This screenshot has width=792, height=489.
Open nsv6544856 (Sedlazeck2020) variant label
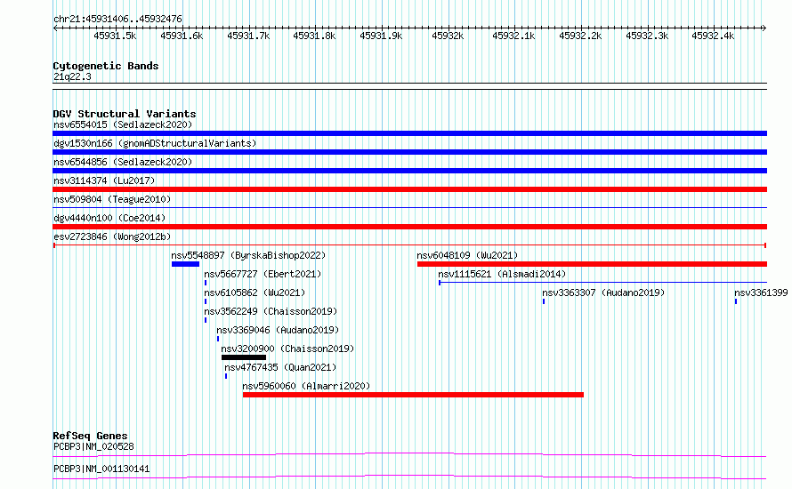coord(123,162)
